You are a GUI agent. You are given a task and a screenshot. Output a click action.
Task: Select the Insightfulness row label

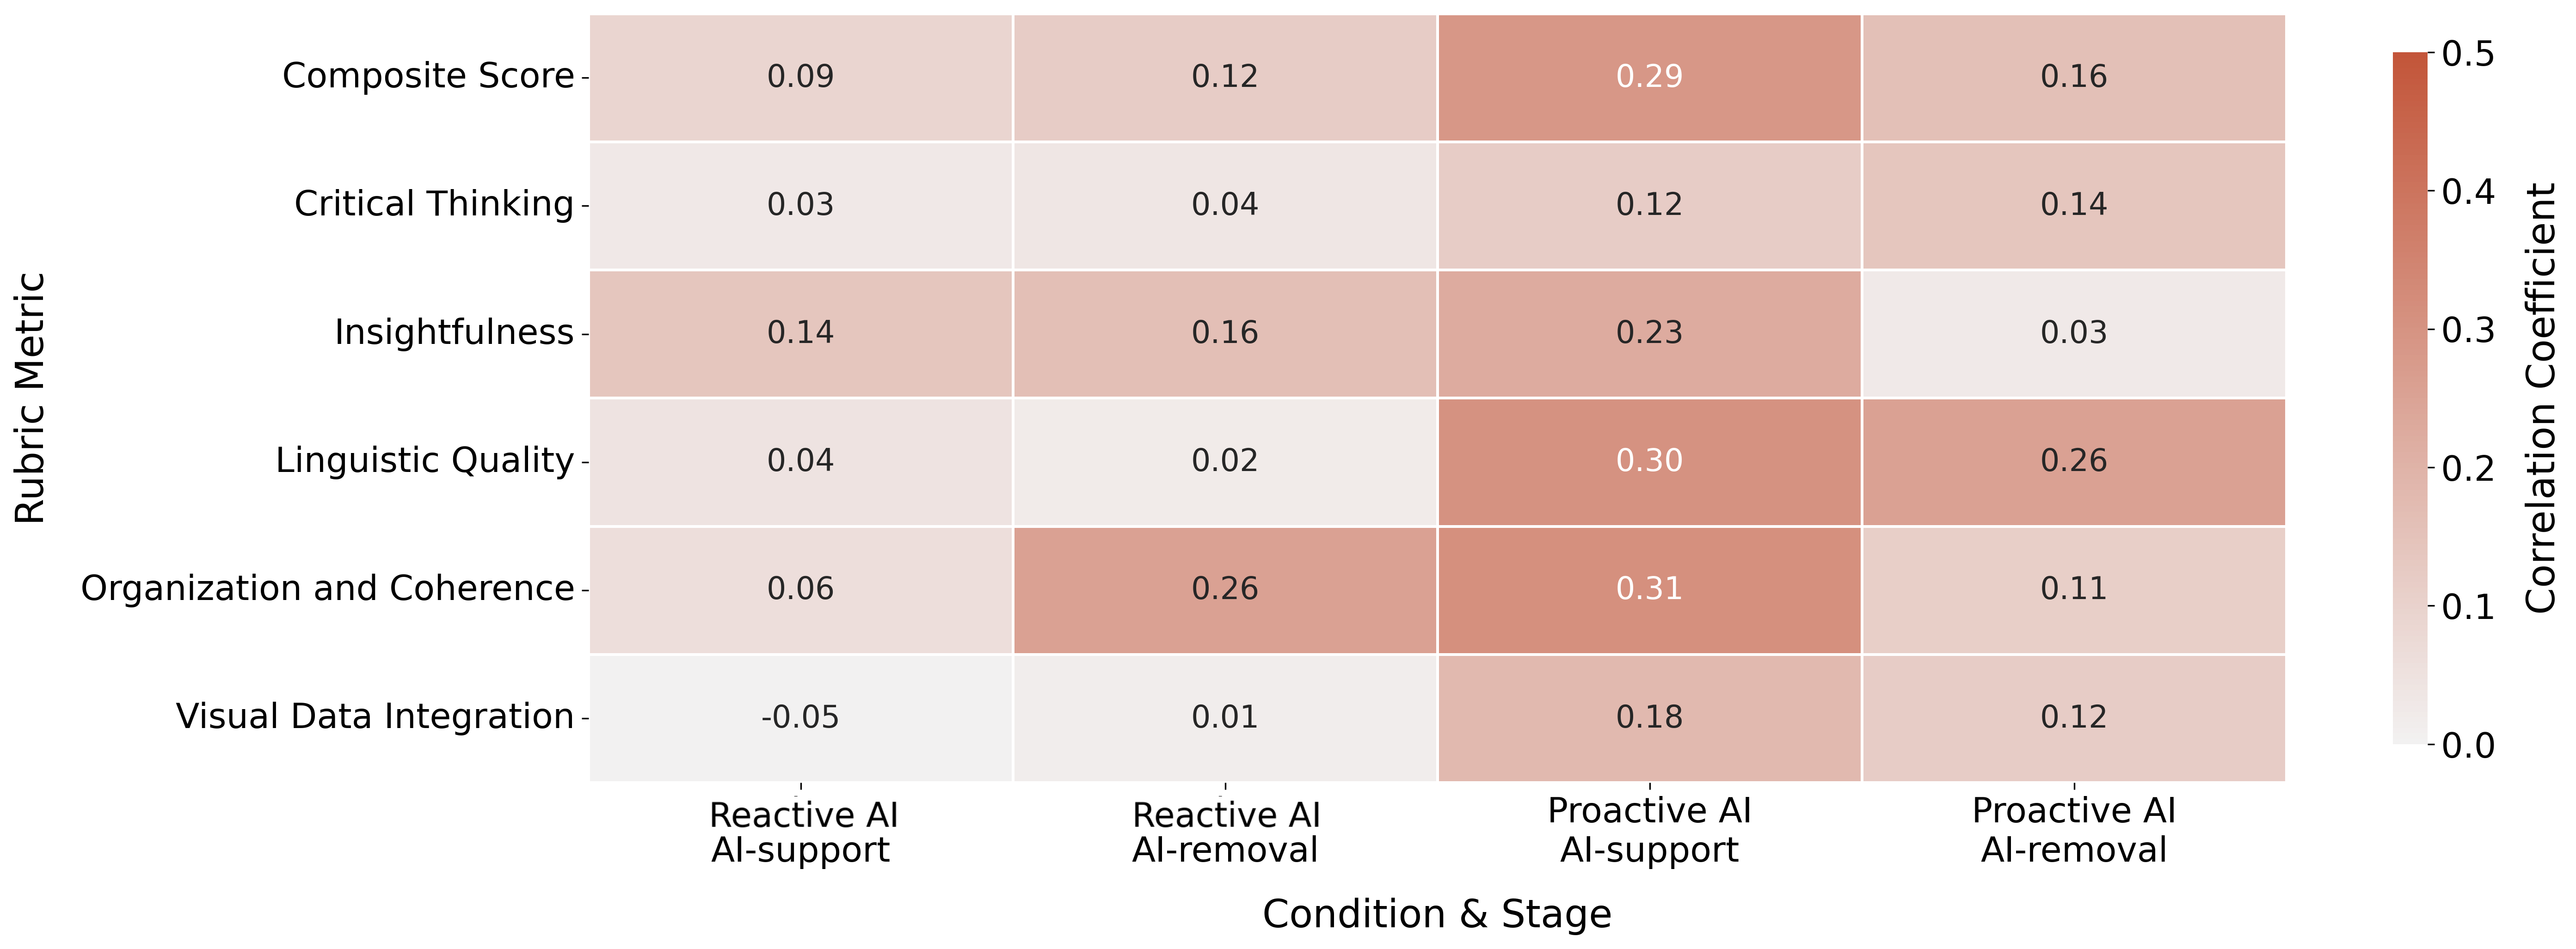click(454, 332)
